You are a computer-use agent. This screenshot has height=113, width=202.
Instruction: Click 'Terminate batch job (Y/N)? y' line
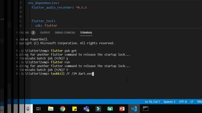pos(42,58)
